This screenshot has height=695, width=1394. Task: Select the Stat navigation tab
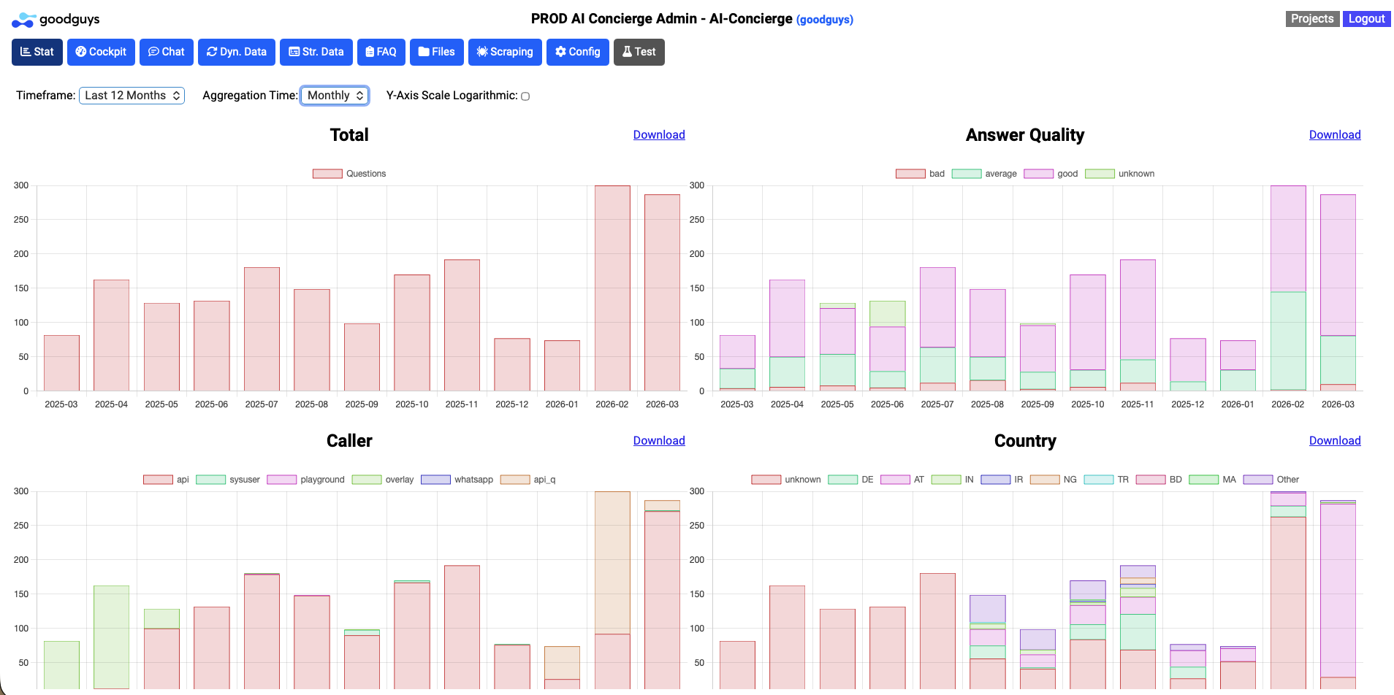point(37,51)
